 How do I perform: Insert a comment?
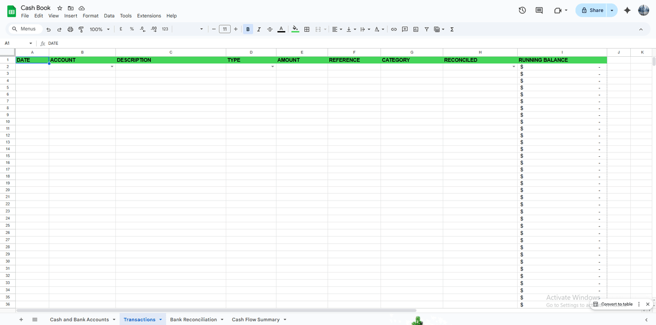coord(405,29)
